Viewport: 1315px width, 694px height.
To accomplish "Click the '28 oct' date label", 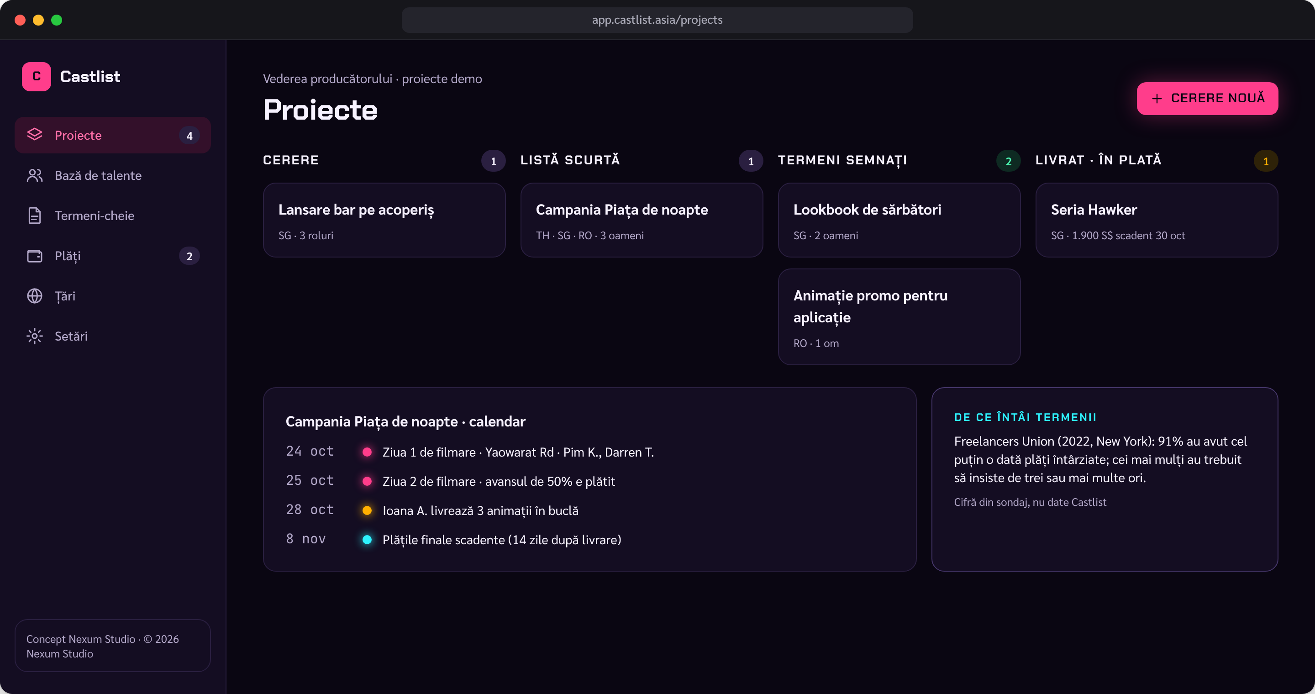I will pyautogui.click(x=310, y=509).
